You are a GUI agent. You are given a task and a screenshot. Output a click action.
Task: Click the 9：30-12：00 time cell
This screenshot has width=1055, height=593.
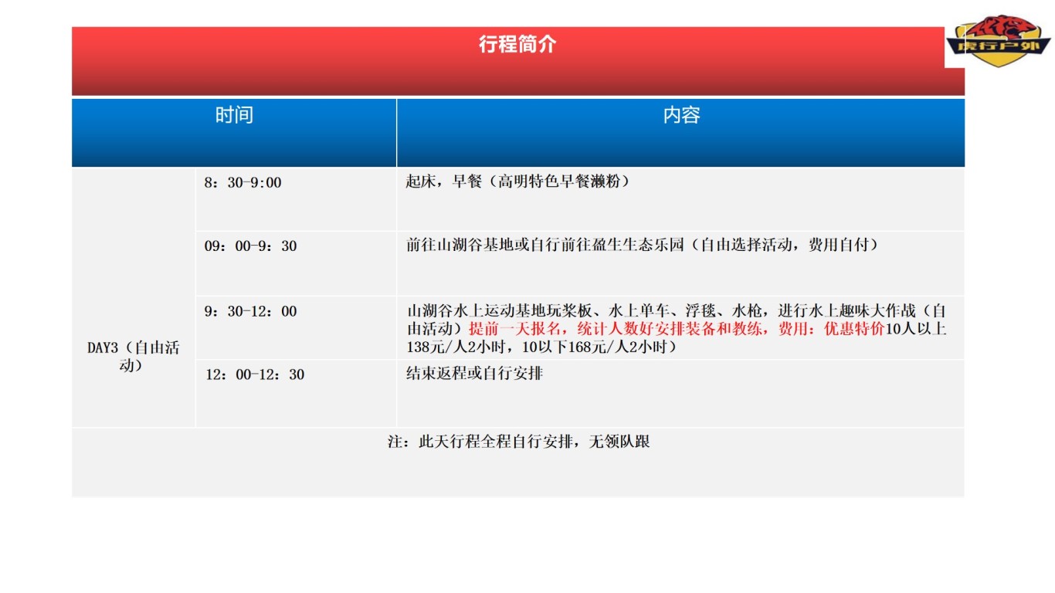(296, 328)
